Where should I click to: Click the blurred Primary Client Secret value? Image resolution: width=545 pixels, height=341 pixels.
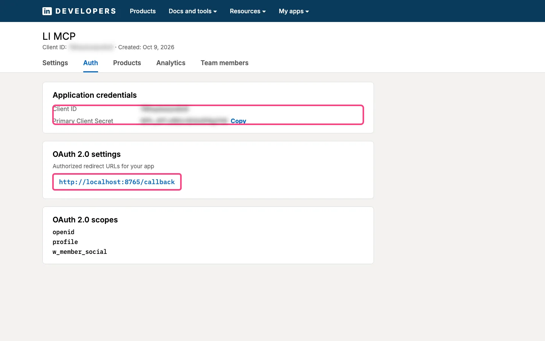pyautogui.click(x=184, y=121)
